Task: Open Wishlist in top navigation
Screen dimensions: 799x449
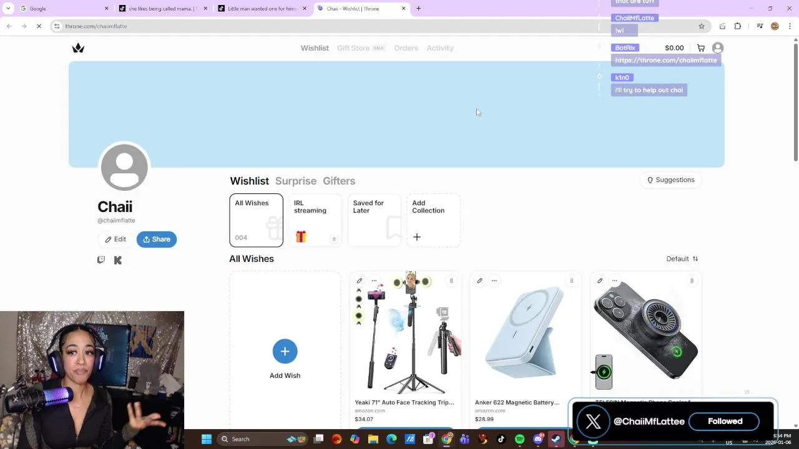Action: (315, 48)
